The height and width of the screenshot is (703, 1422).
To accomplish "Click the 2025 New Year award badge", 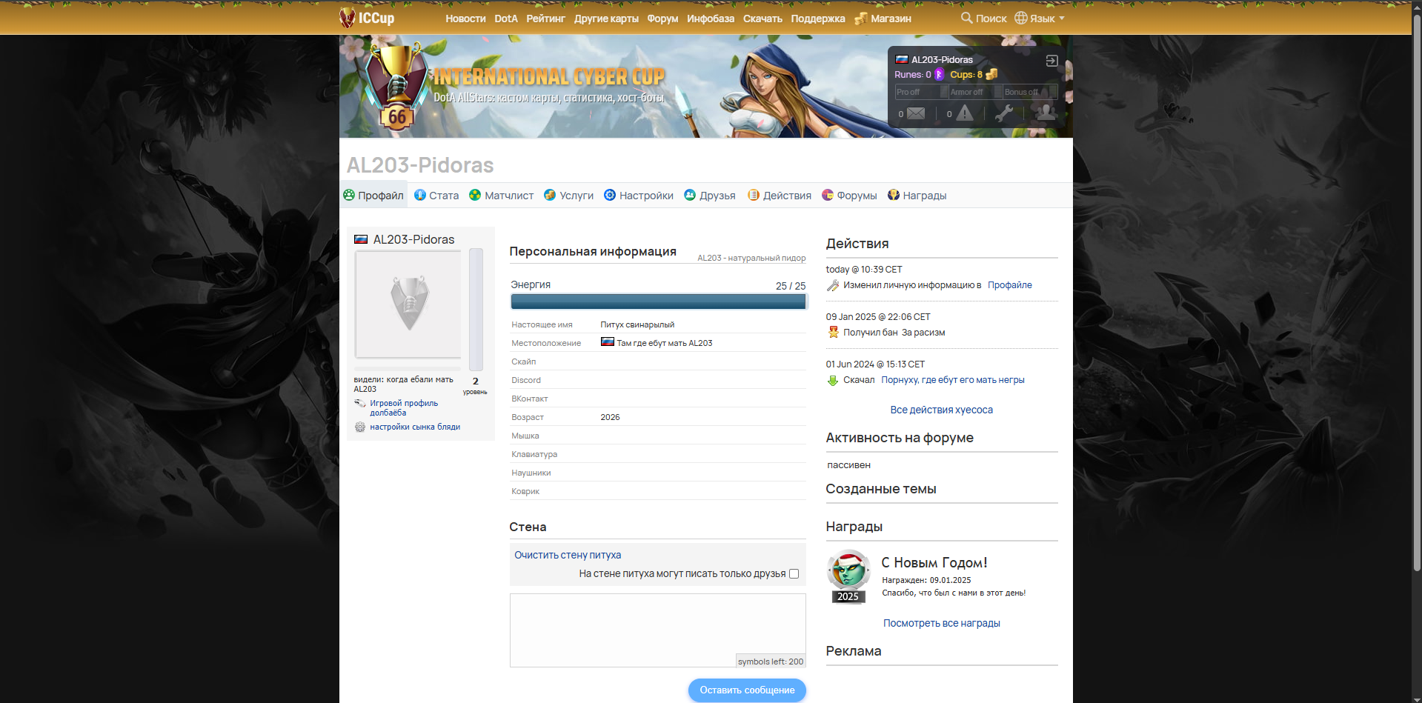I will click(848, 577).
